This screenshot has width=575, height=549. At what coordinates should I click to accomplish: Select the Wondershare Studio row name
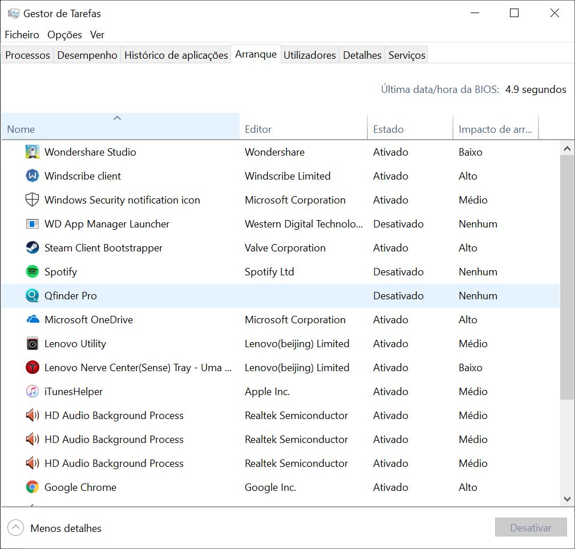pos(90,152)
